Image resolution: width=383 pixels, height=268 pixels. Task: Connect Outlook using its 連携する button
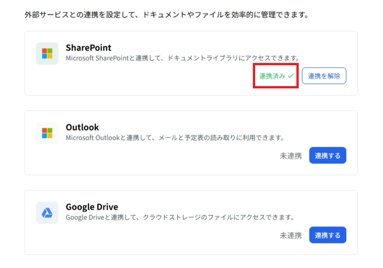(327, 156)
